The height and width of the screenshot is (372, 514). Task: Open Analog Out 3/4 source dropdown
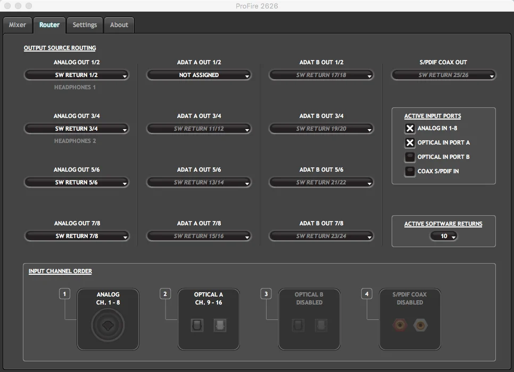click(77, 129)
